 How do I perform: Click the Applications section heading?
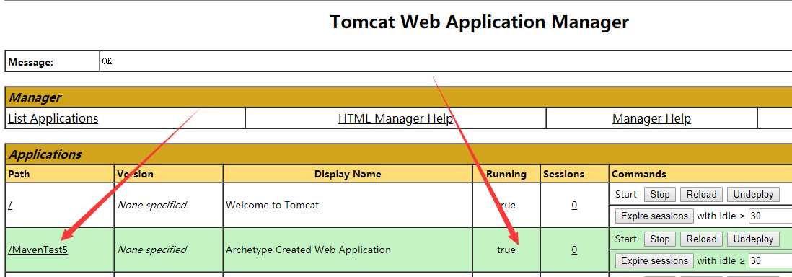coord(45,154)
